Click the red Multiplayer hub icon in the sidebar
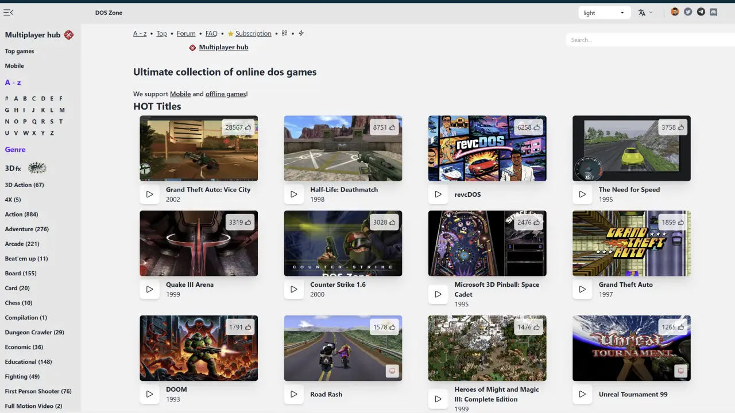Image resolution: width=735 pixels, height=413 pixels. pyautogui.click(x=68, y=35)
